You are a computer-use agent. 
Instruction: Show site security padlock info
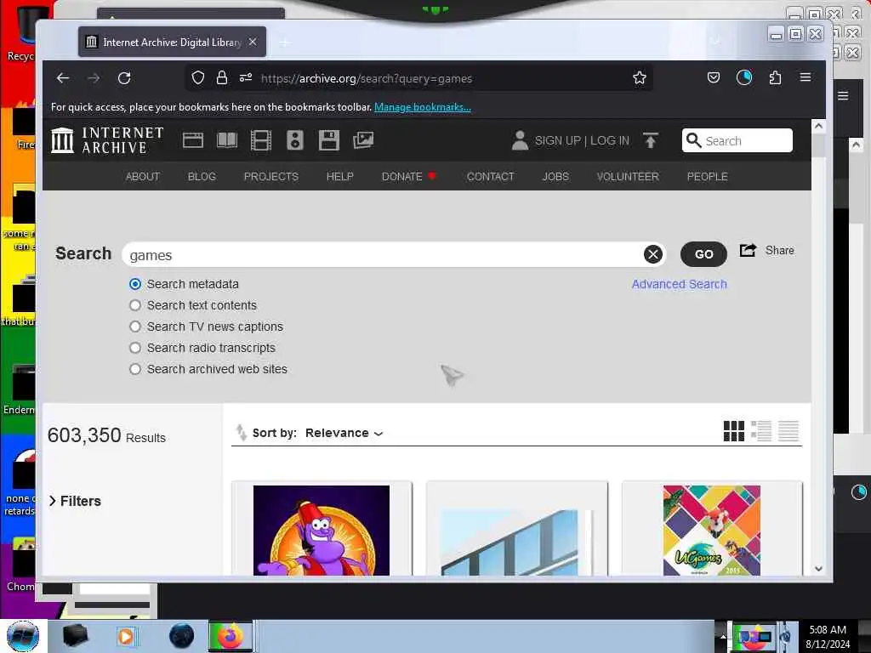(x=222, y=77)
